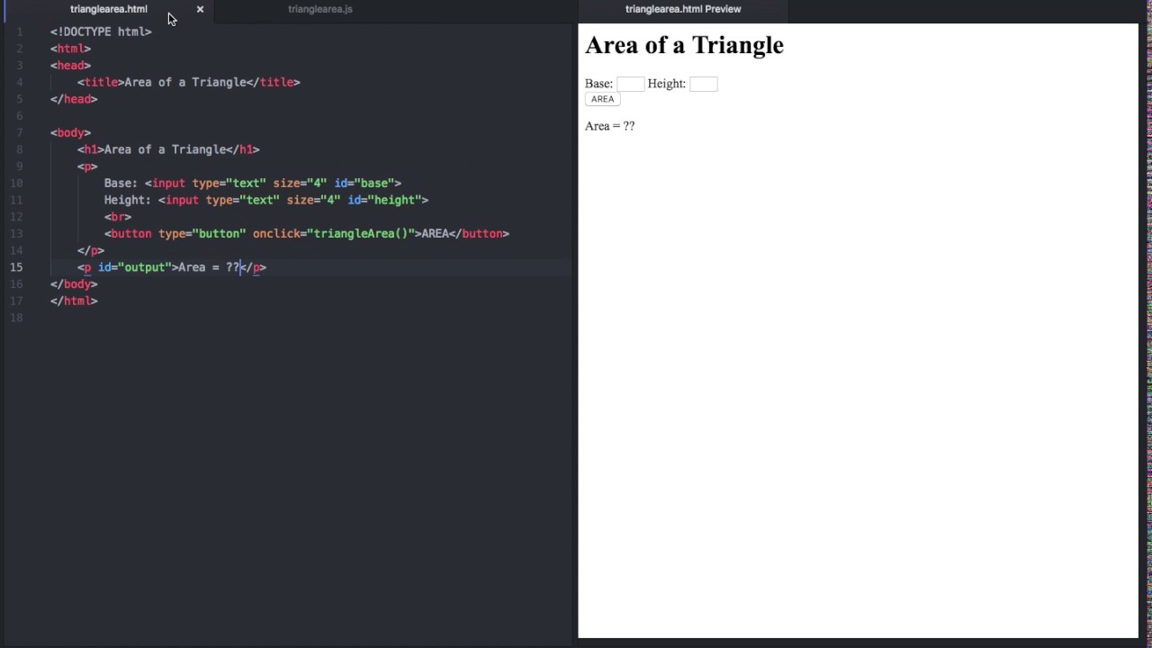1152x648 pixels.
Task: Click the closing p tag on line 14
Action: coord(91,250)
